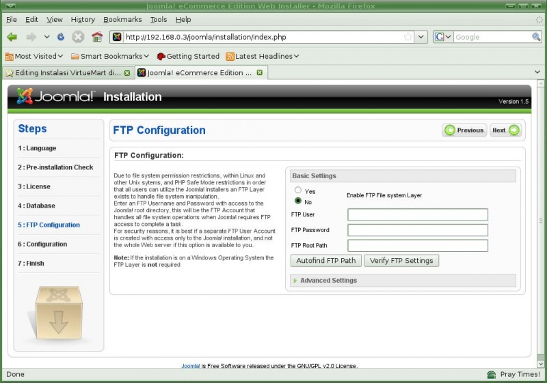Click the Next button
Viewport: 547px width, 383px height.
[505, 130]
